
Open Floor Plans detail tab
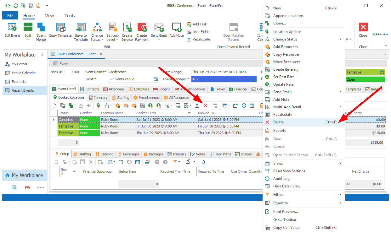[x=220, y=154]
